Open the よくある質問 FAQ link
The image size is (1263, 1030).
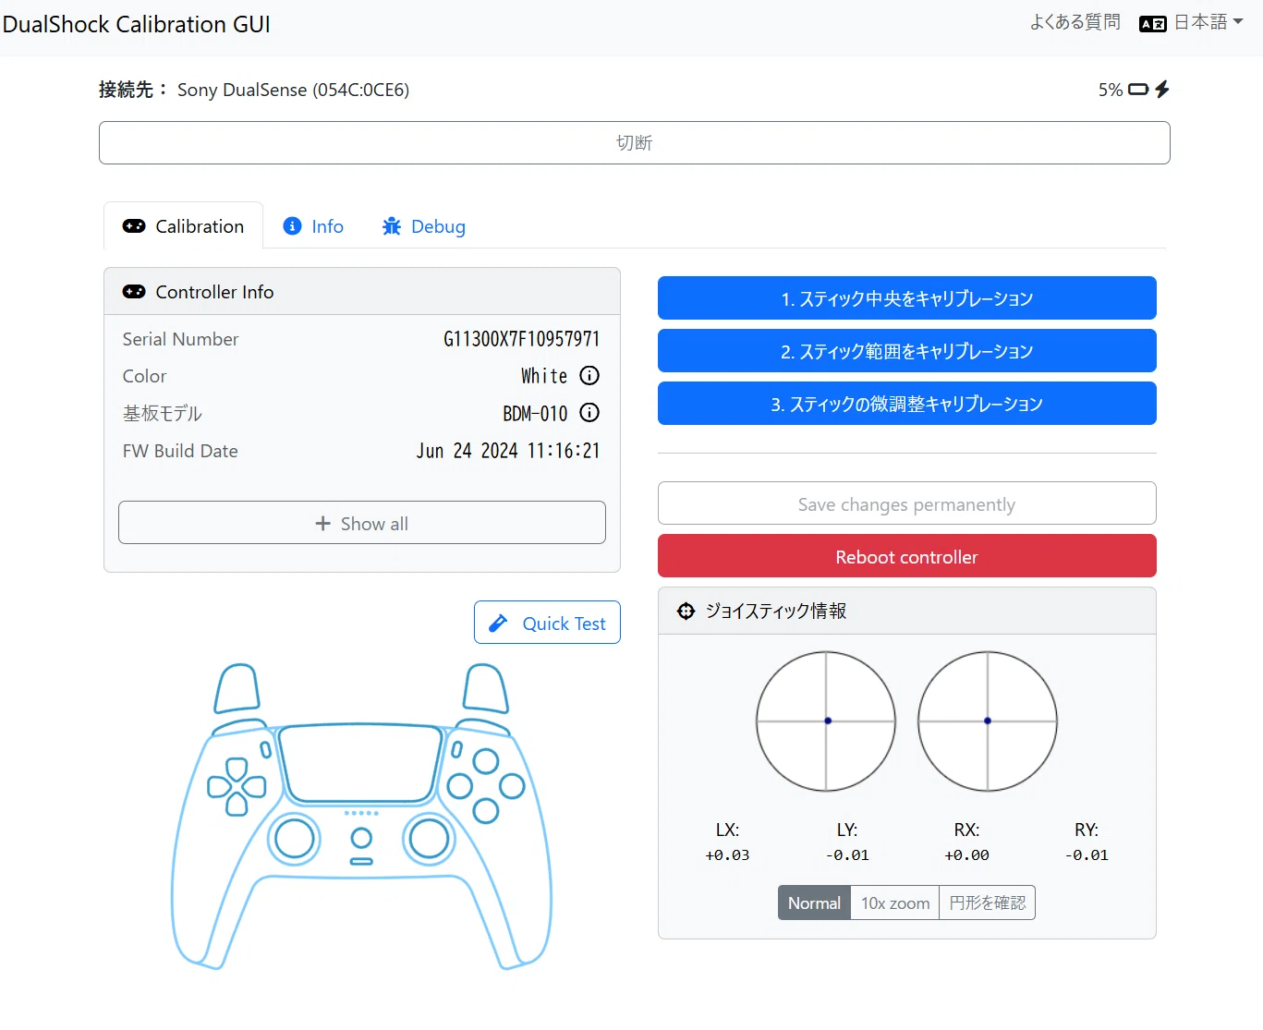[x=1075, y=22]
